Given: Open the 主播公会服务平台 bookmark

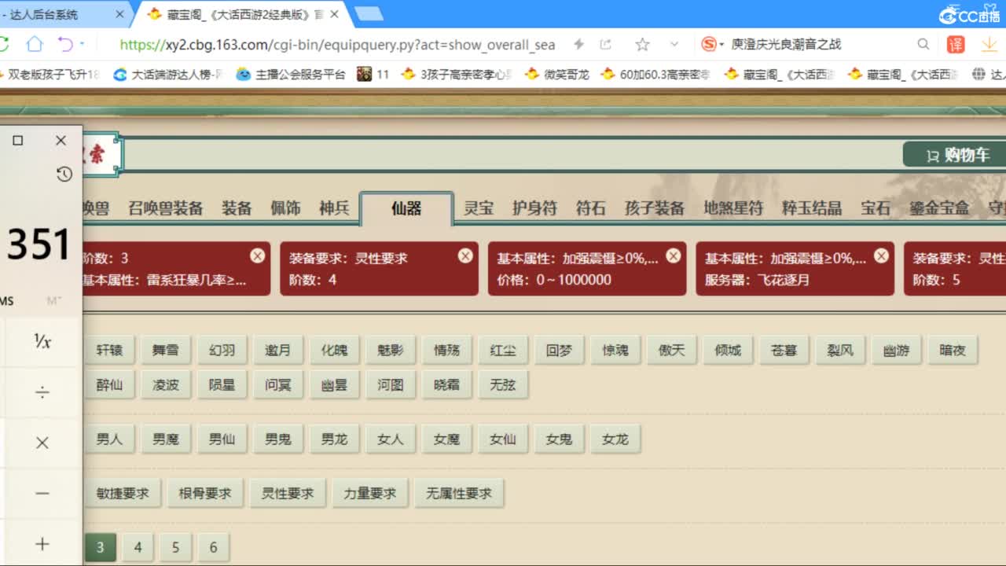Looking at the screenshot, I should pyautogui.click(x=291, y=74).
